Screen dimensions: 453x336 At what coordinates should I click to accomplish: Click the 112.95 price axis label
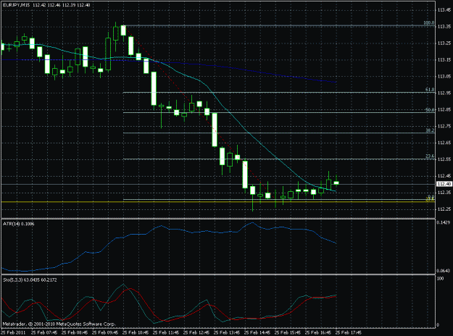pyautogui.click(x=444, y=93)
